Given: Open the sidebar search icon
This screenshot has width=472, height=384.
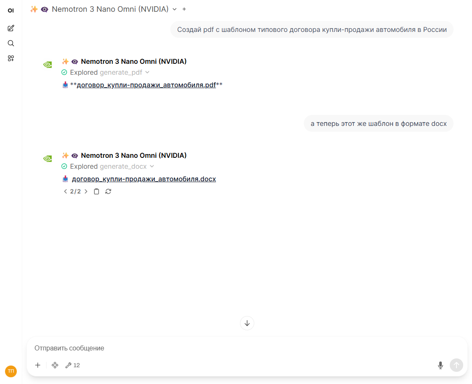Looking at the screenshot, I should [x=11, y=43].
